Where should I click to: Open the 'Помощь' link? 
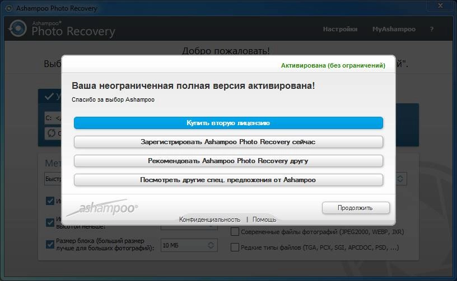tap(264, 220)
